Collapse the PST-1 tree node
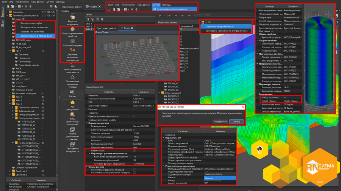The width and height of the screenshot is (341, 191). pyautogui.click(x=10, y=51)
